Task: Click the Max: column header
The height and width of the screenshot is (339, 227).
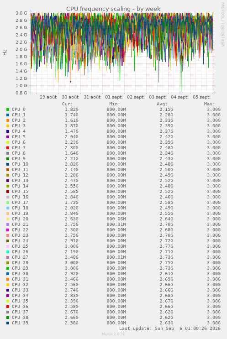Action: tap(209, 104)
